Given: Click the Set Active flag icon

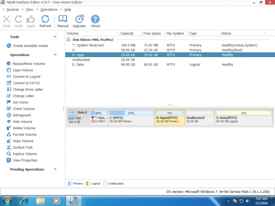Looking at the screenshot, I should [9, 102].
